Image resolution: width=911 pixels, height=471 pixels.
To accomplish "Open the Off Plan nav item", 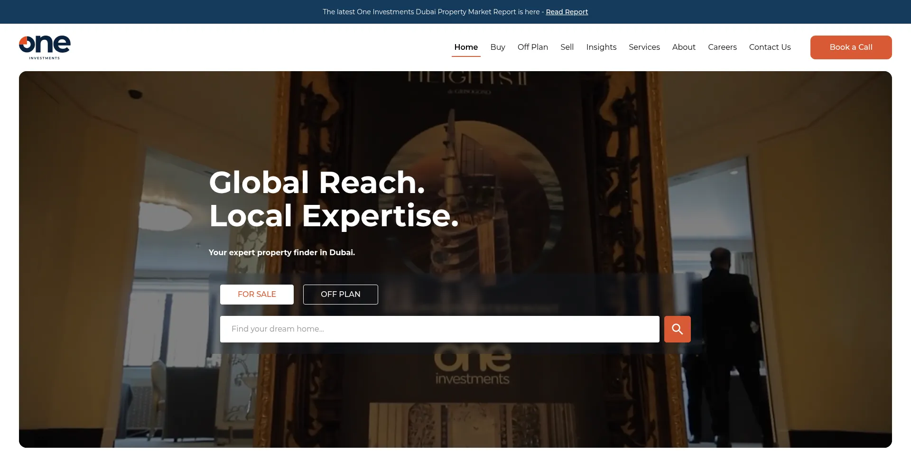I will 533,47.
